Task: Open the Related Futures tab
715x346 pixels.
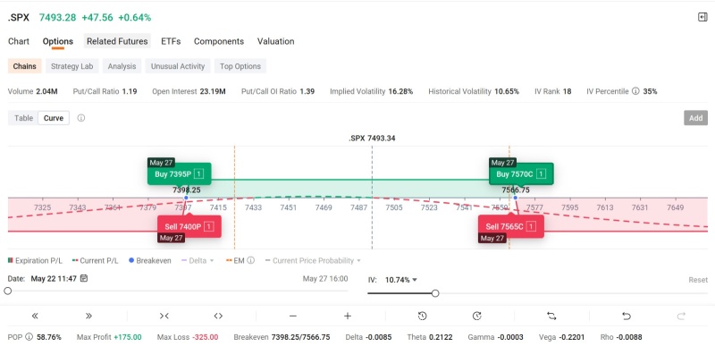Action: click(117, 41)
